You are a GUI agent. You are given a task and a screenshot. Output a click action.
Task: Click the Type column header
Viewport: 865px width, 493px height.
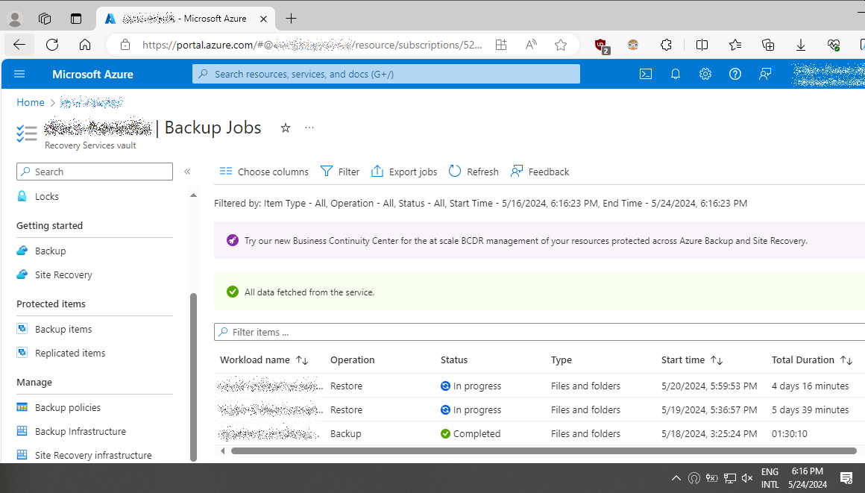click(561, 360)
